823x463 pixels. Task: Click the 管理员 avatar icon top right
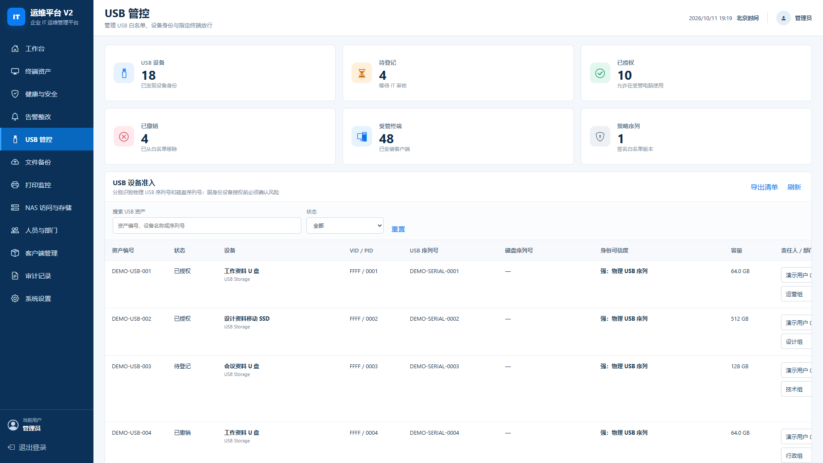pyautogui.click(x=783, y=18)
